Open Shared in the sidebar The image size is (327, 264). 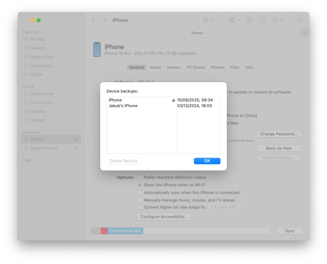[x=34, y=120]
